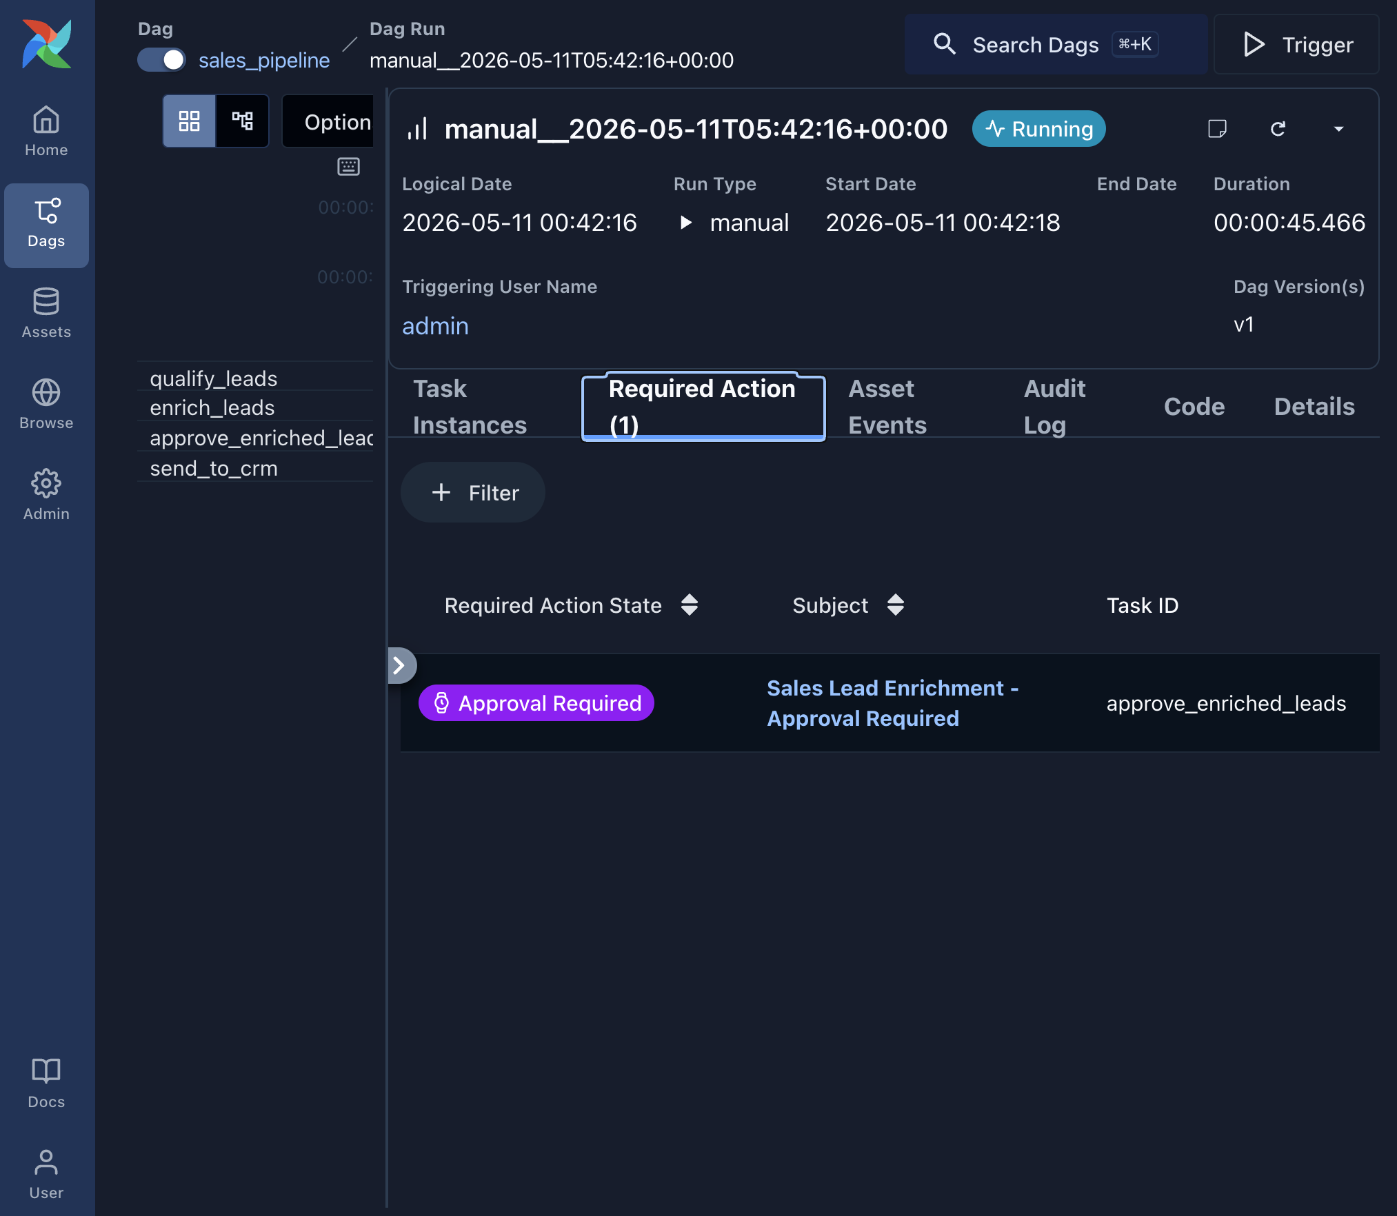Add a note to the Dag run
The image size is (1397, 1216).
point(1217,129)
